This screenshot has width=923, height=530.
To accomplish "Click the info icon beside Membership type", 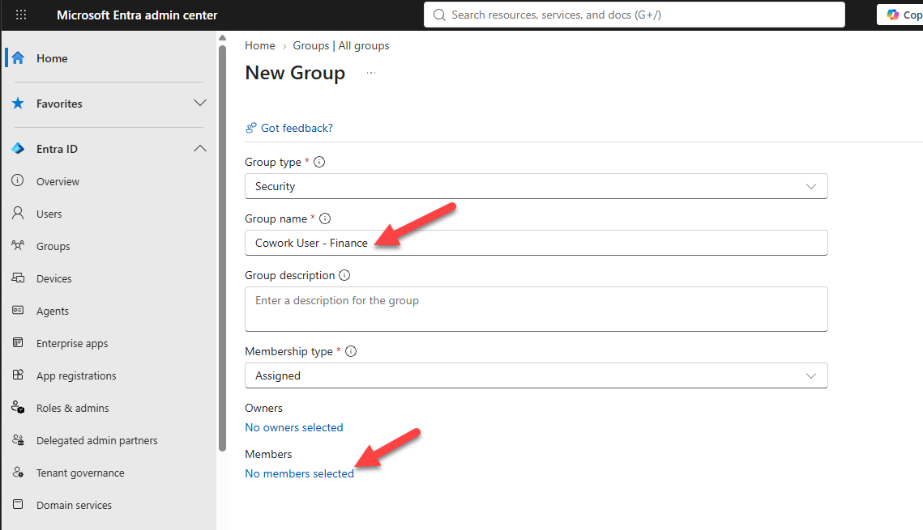I will (351, 351).
